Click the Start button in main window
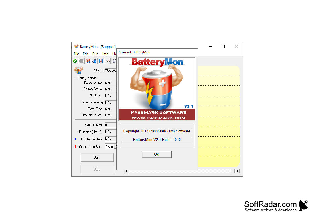The height and width of the screenshot is (219, 315). pos(97,157)
